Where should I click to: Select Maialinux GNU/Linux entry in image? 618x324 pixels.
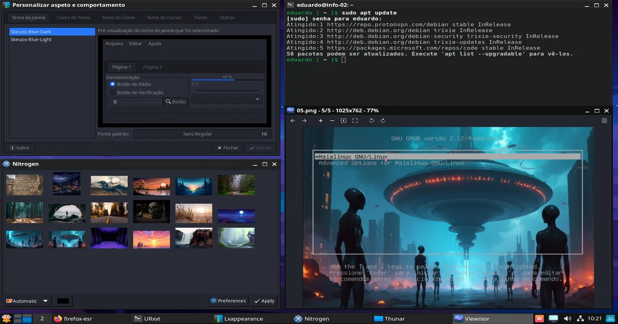point(448,156)
